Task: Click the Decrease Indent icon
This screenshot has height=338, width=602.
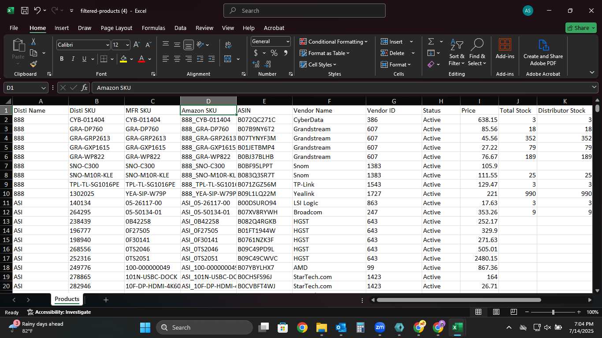Action: (200, 59)
